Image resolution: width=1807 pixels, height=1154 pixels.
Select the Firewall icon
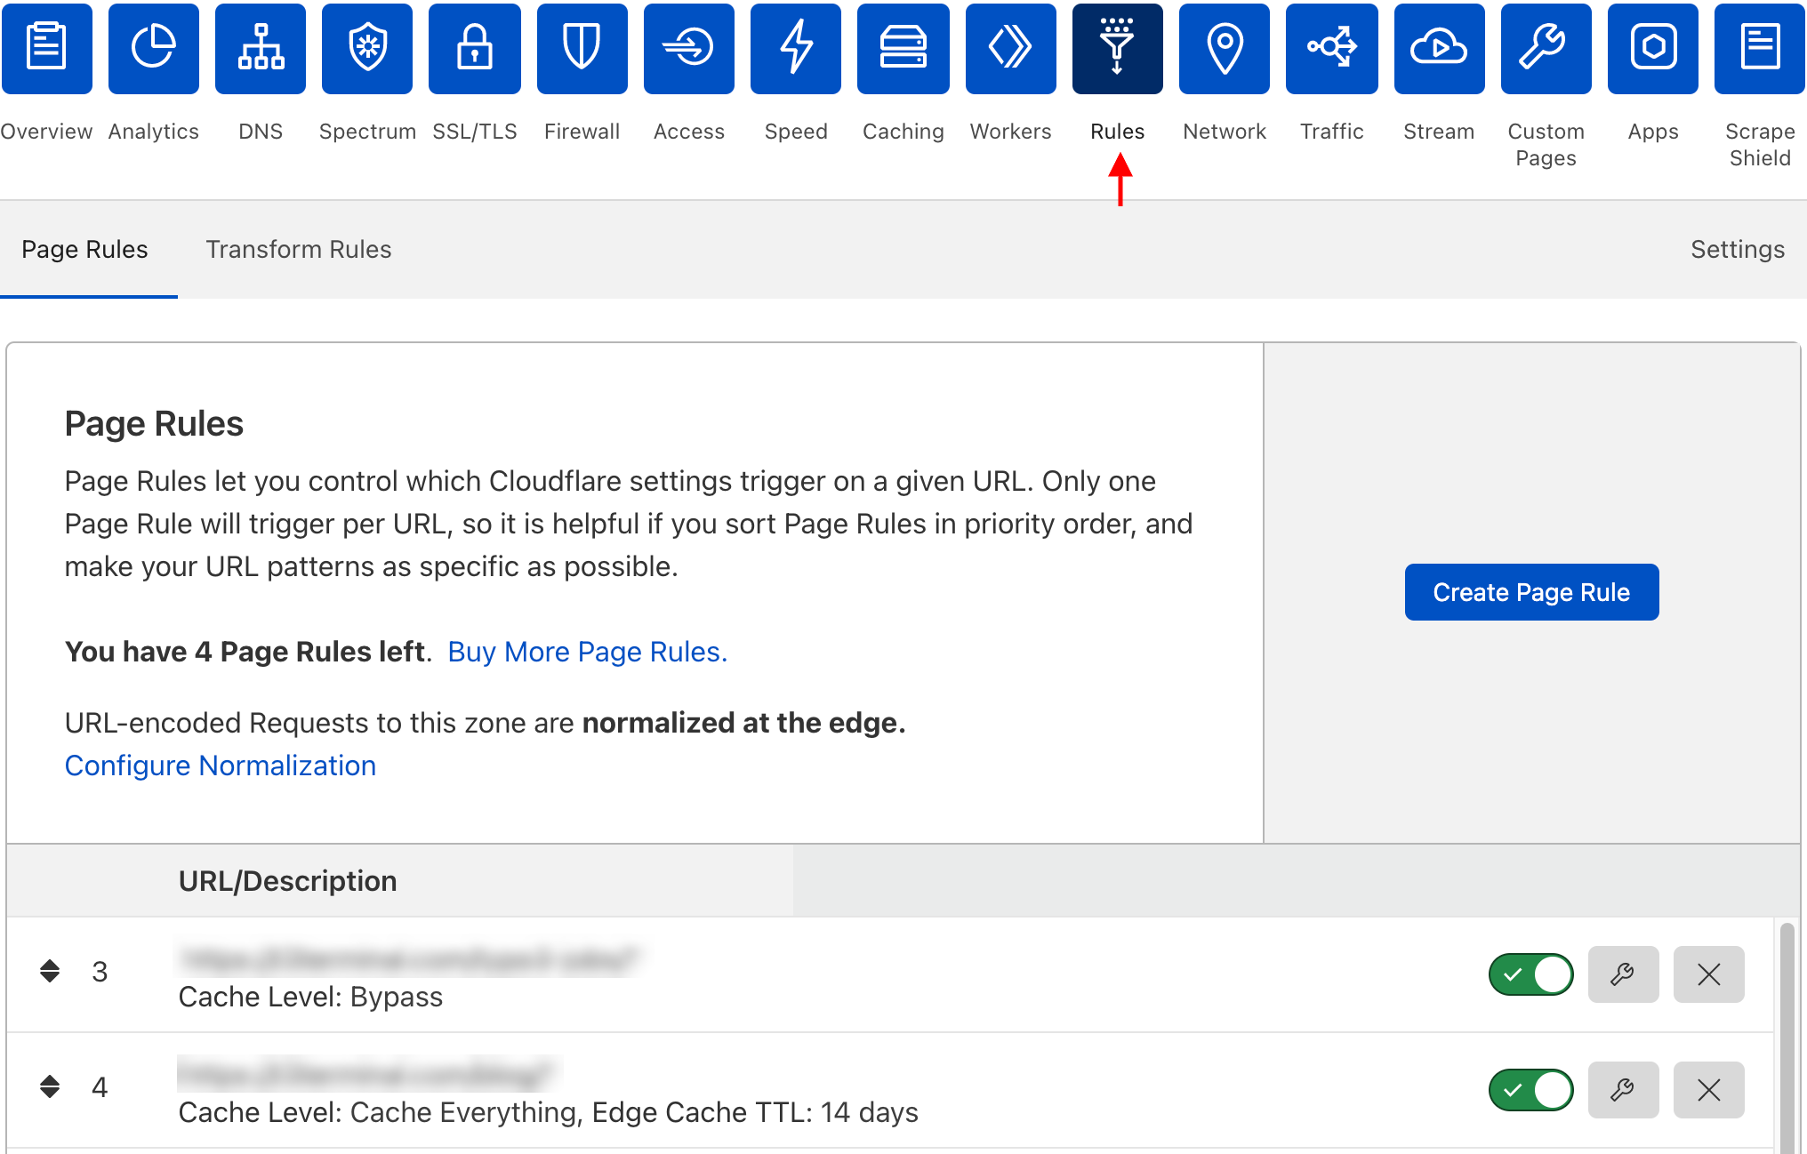582,48
